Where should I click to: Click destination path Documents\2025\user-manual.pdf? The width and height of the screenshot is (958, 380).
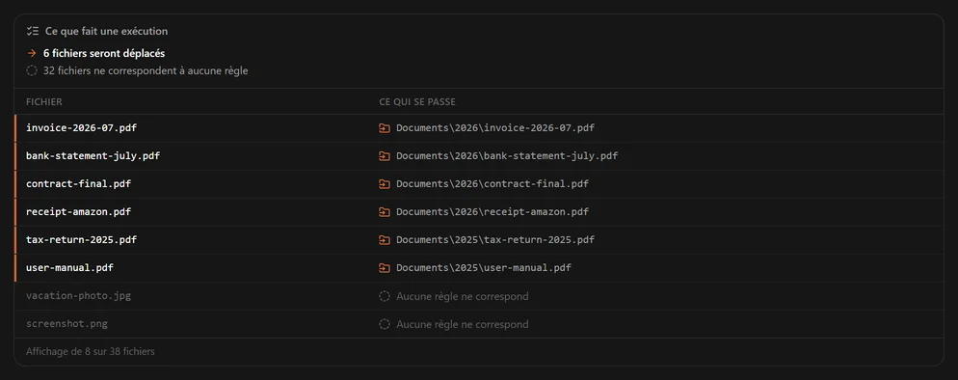[484, 268]
